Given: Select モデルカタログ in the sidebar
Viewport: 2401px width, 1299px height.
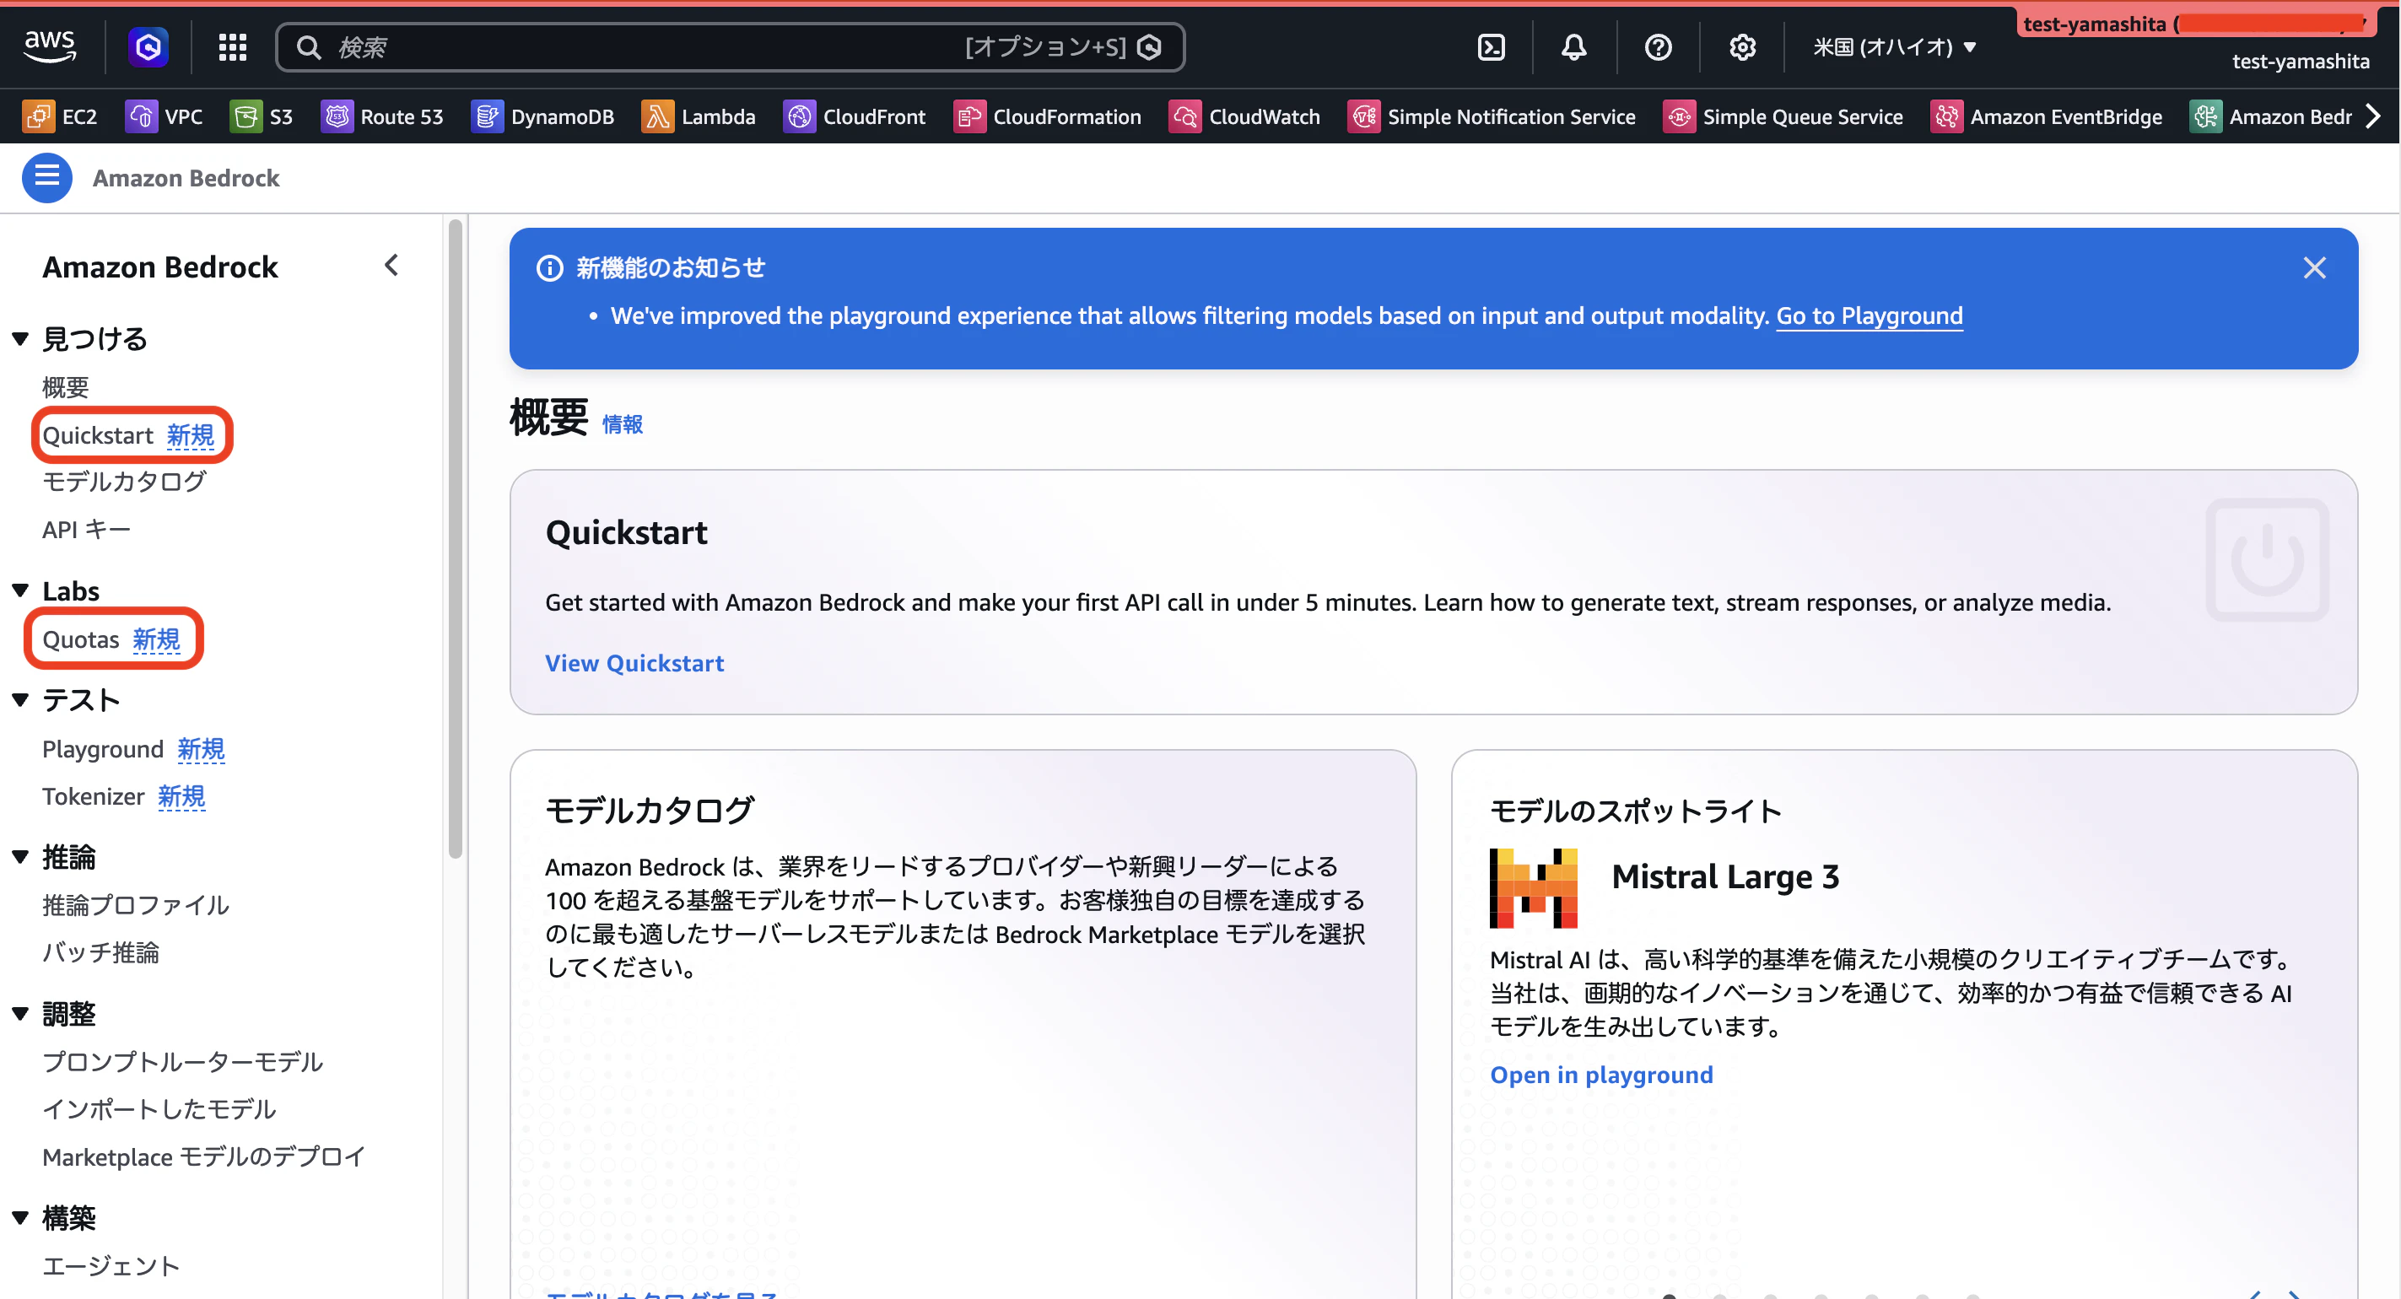Looking at the screenshot, I should (x=124, y=482).
